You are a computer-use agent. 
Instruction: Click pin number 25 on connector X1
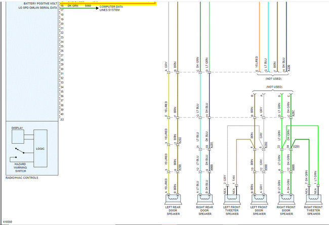coord(62,46)
